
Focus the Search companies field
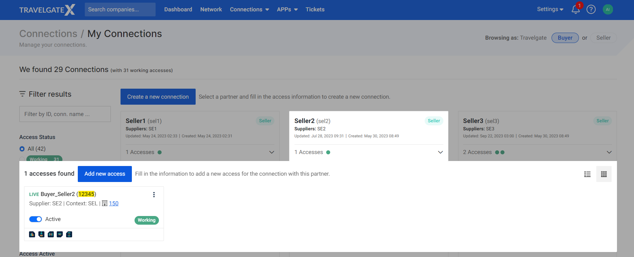(x=120, y=9)
